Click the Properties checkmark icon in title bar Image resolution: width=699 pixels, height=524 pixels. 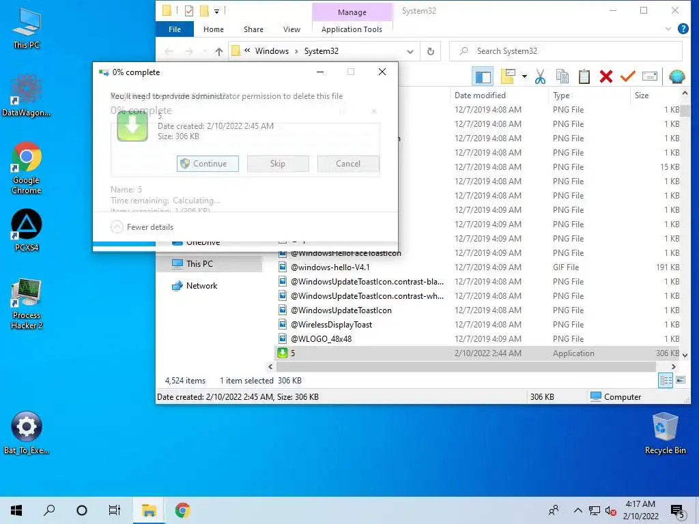pos(189,11)
